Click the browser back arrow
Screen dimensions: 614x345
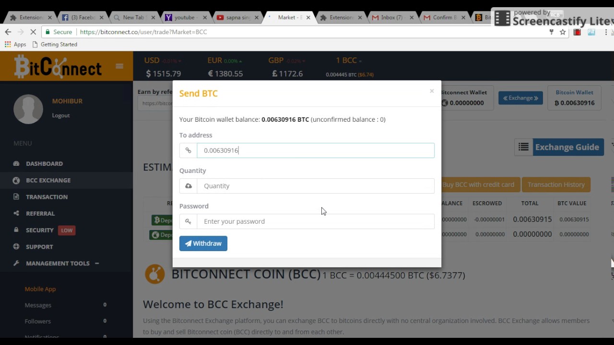coord(8,32)
